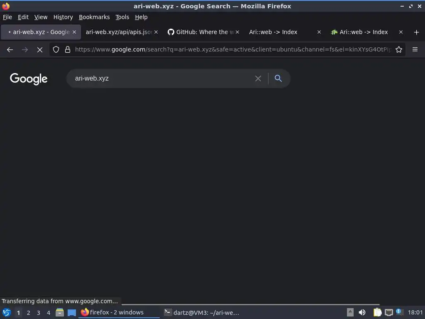Switch to Ari::web Index tab with green icon
The image size is (425, 319).
(x=366, y=32)
